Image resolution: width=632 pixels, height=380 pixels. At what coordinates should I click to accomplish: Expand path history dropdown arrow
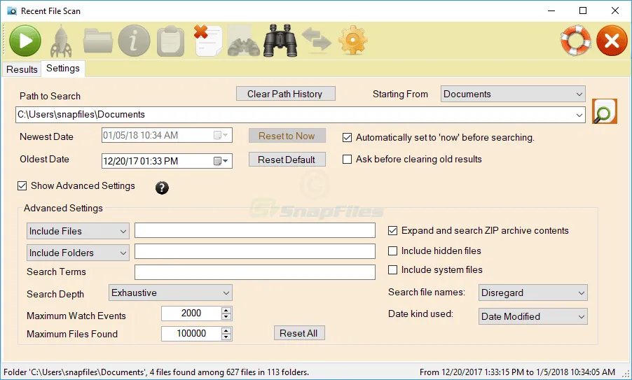click(579, 115)
